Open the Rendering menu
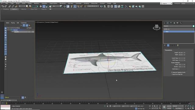The height and width of the screenshot is (110, 195). [x=62, y=3]
